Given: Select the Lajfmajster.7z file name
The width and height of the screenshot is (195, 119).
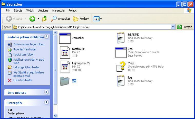Looking at the screenshot, I should (x=81, y=63).
